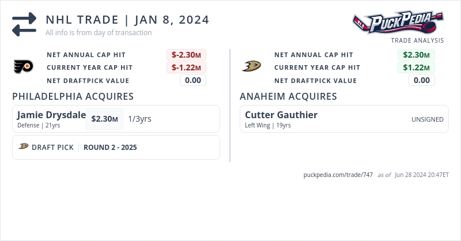
Task: Click the Philadelphia Flyers team logo
Action: pos(24,67)
